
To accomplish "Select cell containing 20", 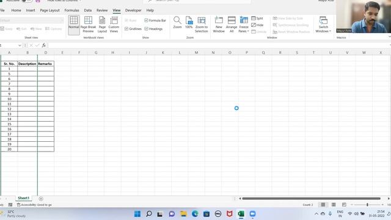I will pyautogui.click(x=9, y=149).
